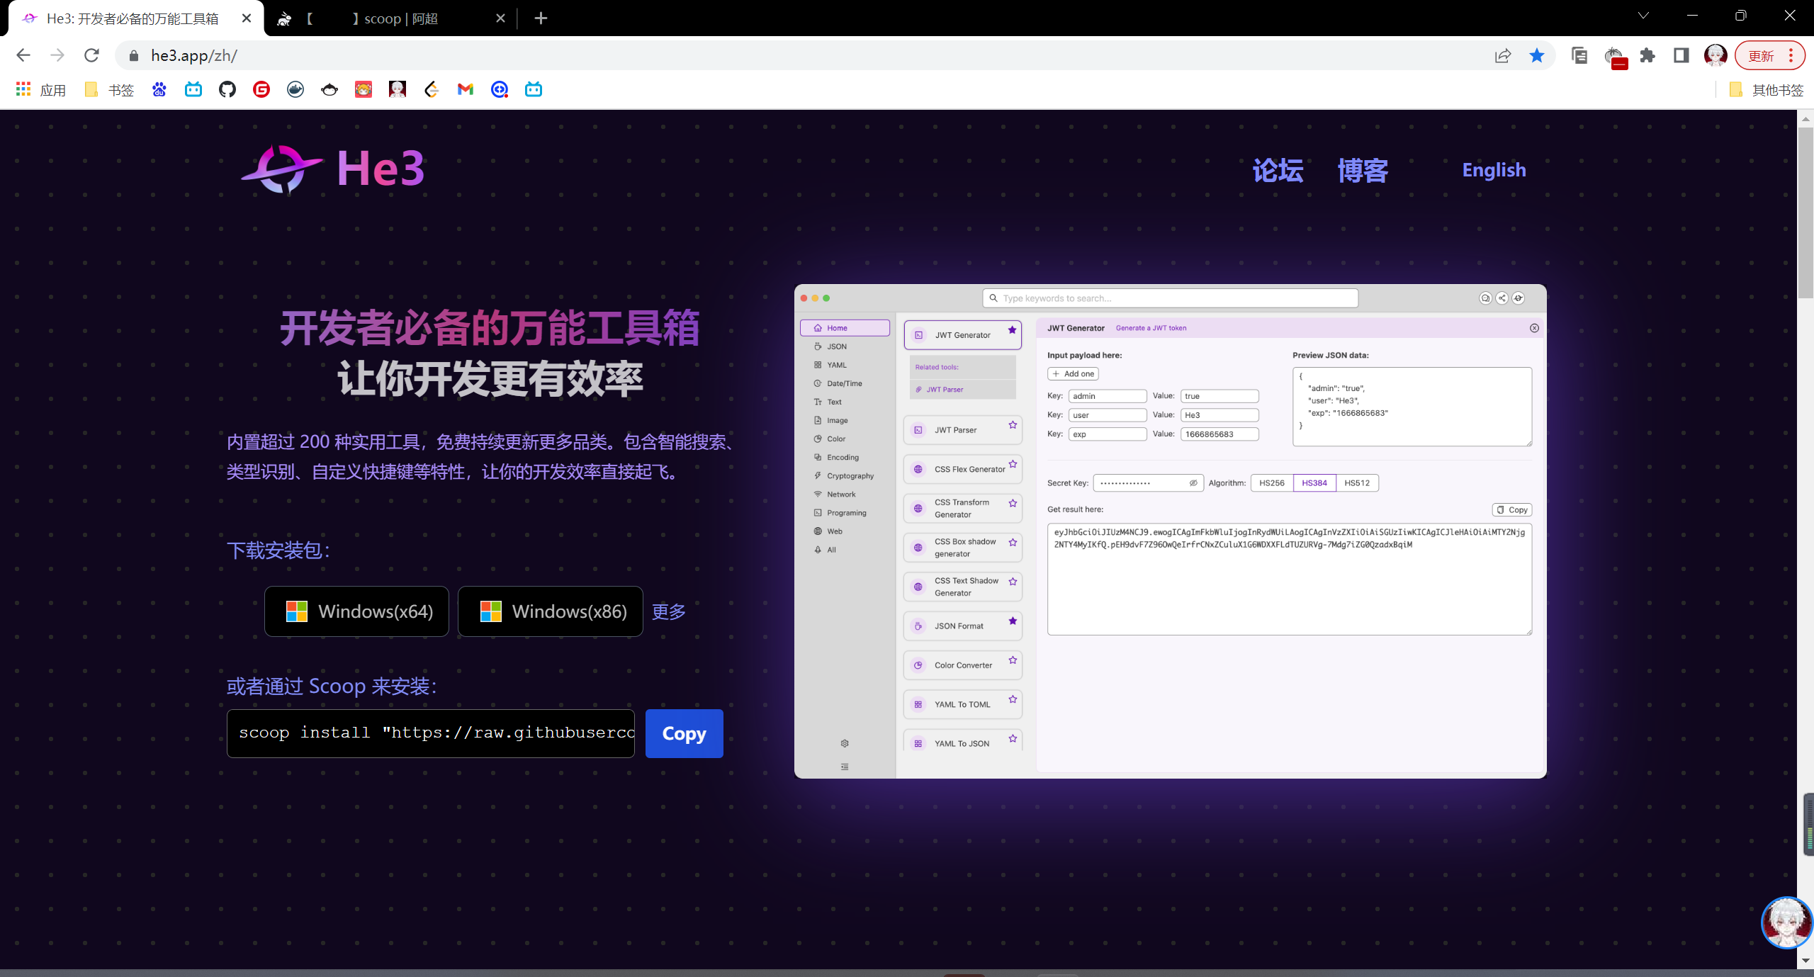The image size is (1814, 977).
Task: Open the tab search chevron
Action: pos(1643,16)
